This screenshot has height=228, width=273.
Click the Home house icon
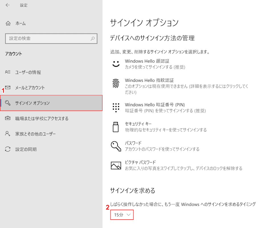pos(8,23)
